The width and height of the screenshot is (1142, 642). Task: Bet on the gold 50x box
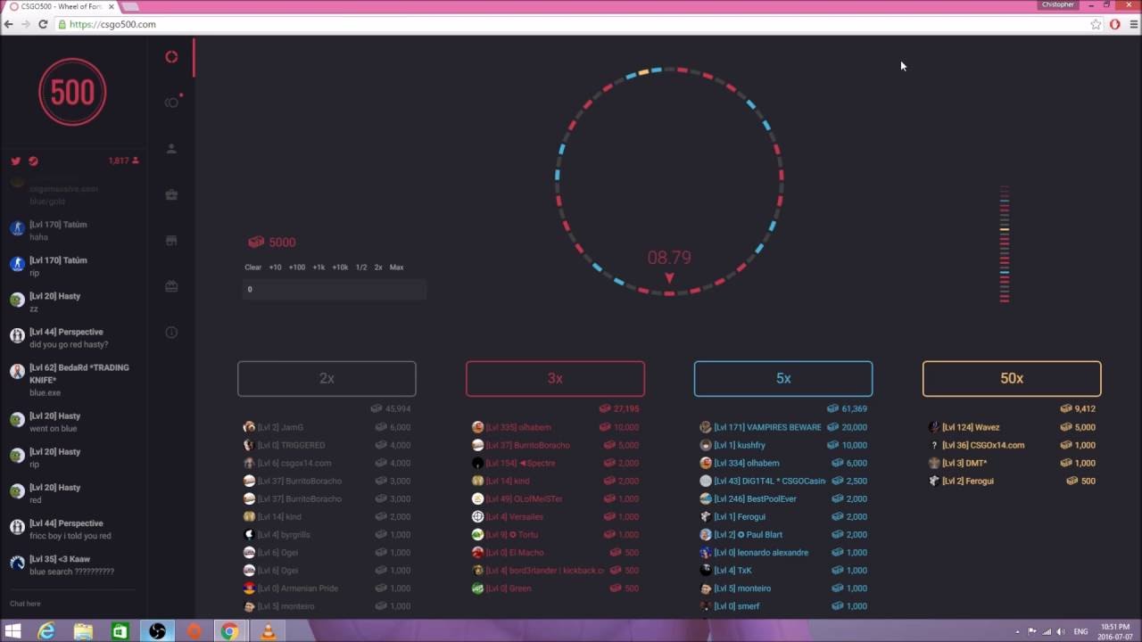click(1012, 379)
